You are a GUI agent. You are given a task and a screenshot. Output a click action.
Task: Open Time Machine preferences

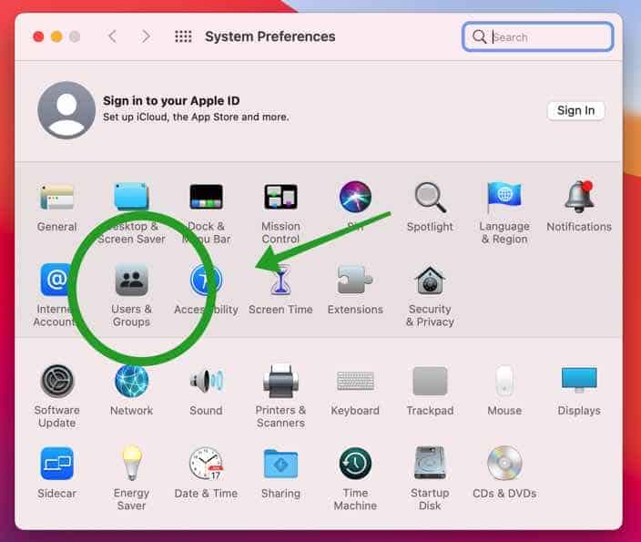(x=355, y=464)
